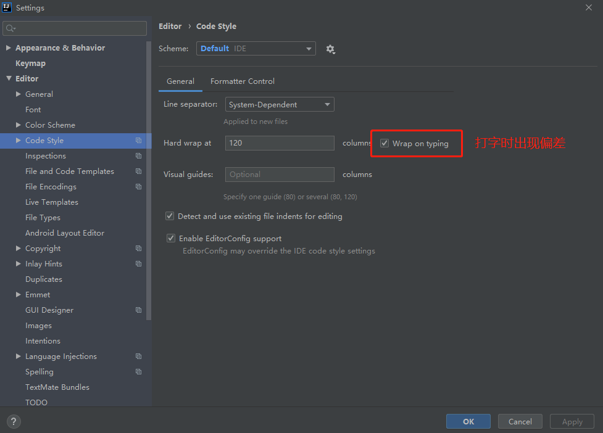
Task: Click the project icon on Language Injections row
Action: [138, 357]
